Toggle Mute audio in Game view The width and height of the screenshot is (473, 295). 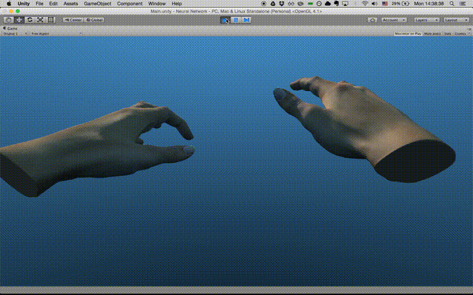[x=432, y=33]
